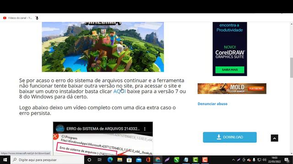Open the Mail app on taskbar
This screenshot has height=164, width=293.
coord(139,160)
